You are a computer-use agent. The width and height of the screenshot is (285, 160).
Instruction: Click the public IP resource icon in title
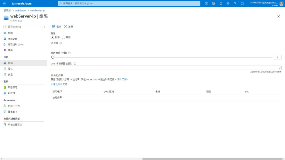tap(6, 18)
